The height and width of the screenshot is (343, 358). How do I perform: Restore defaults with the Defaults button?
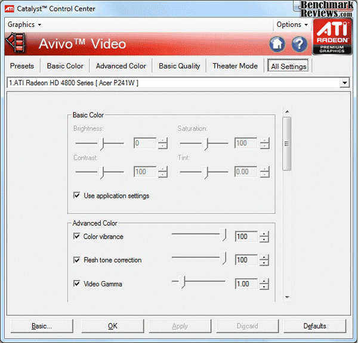(314, 326)
